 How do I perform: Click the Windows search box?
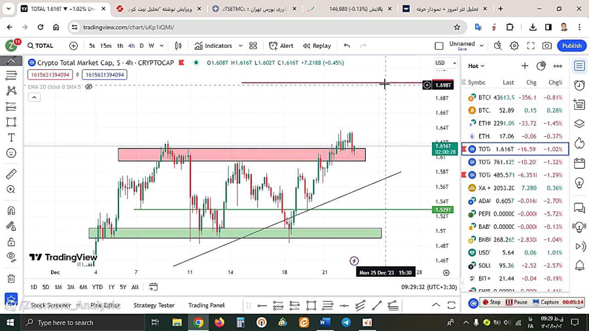click(x=82, y=322)
